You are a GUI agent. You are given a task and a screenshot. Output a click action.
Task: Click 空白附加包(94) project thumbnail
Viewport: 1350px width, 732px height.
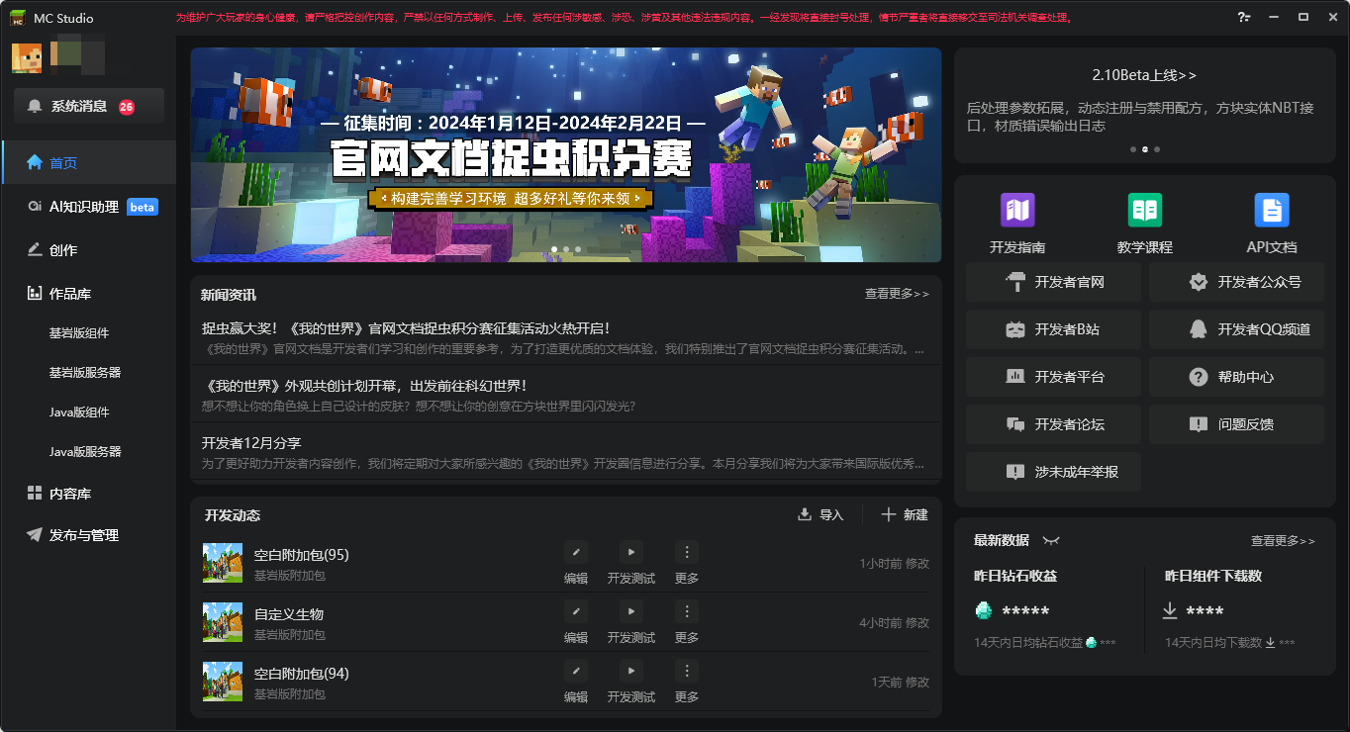pos(223,682)
